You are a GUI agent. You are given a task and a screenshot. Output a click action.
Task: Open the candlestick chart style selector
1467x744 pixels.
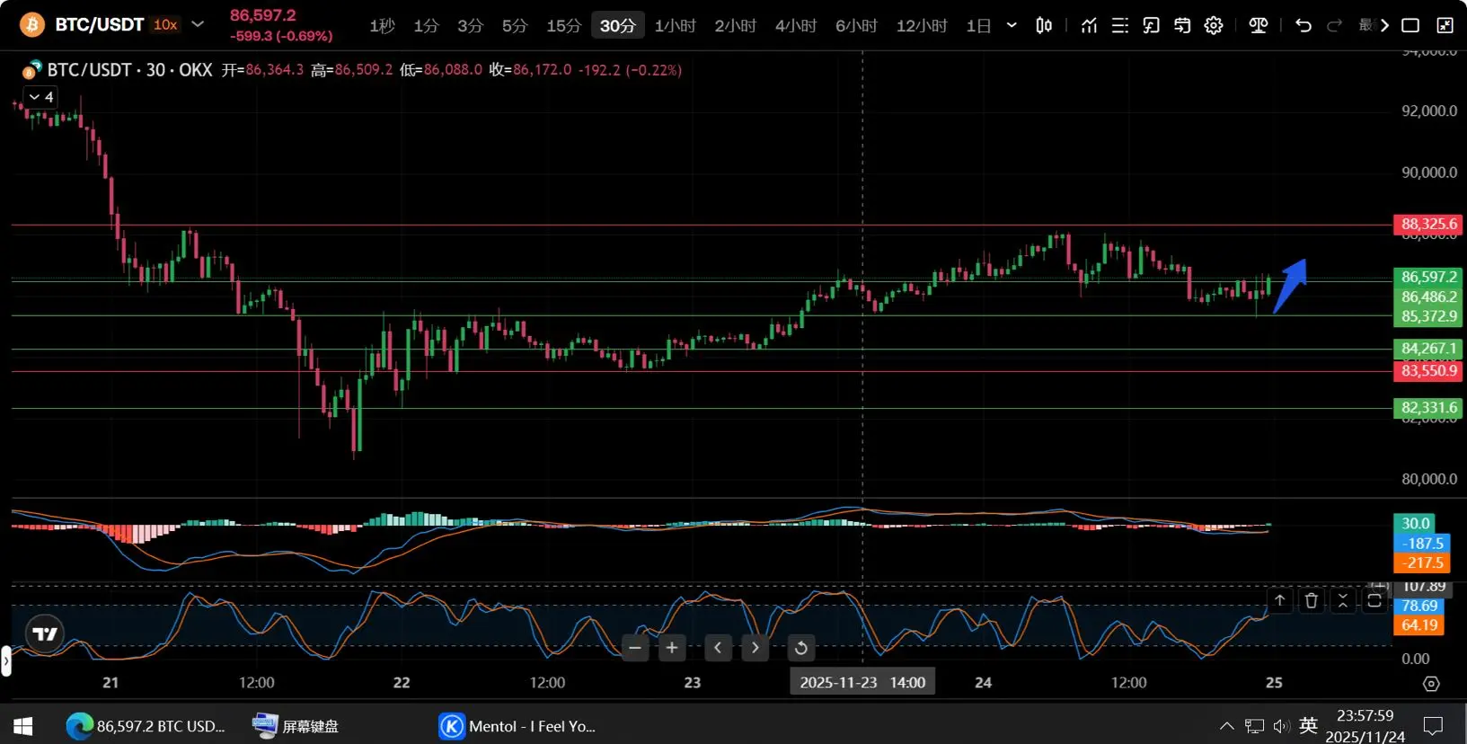(1044, 25)
